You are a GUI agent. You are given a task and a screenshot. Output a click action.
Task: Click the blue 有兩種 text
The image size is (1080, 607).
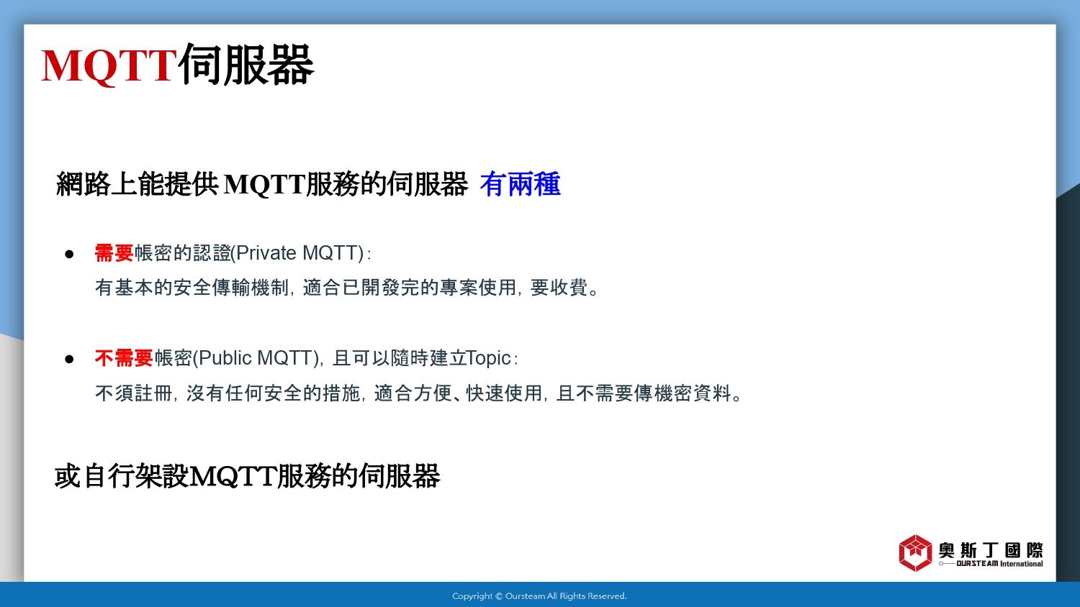coord(520,185)
